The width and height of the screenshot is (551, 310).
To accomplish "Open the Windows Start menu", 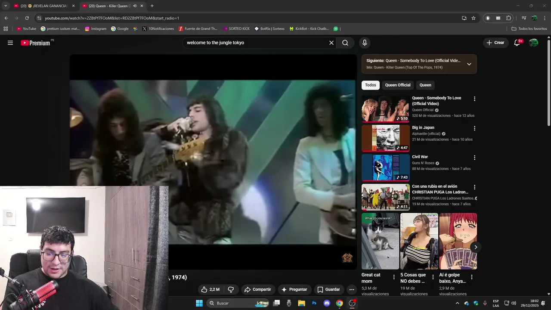I will coord(199,303).
